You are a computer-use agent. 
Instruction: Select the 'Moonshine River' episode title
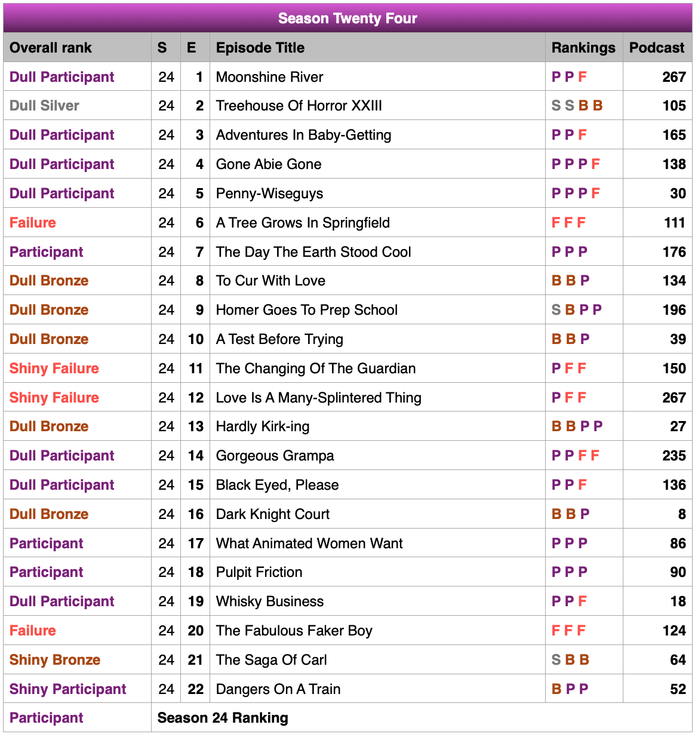pos(270,77)
